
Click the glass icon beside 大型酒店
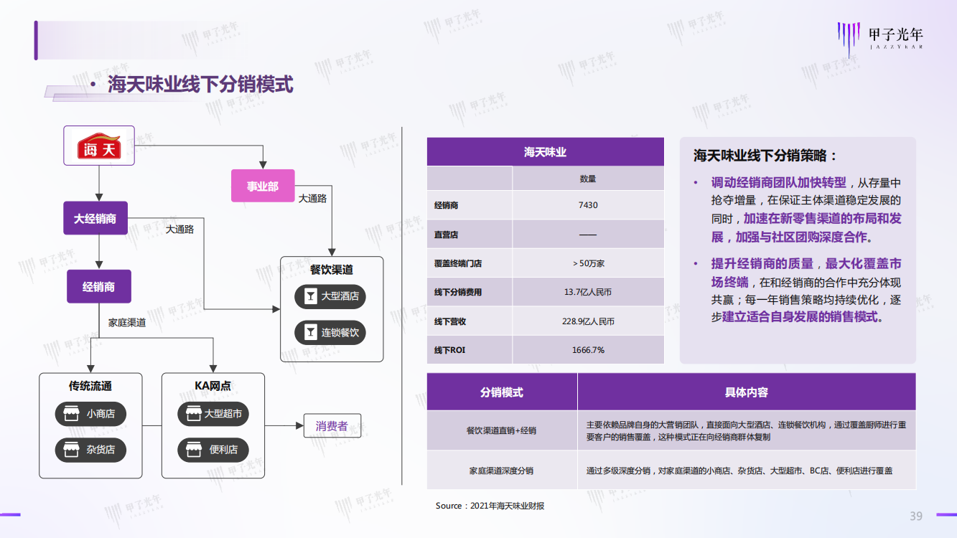pos(310,296)
